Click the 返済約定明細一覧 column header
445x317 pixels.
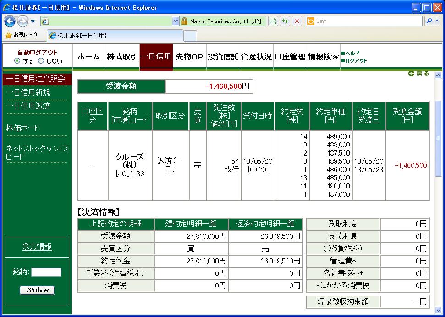tap(265, 224)
